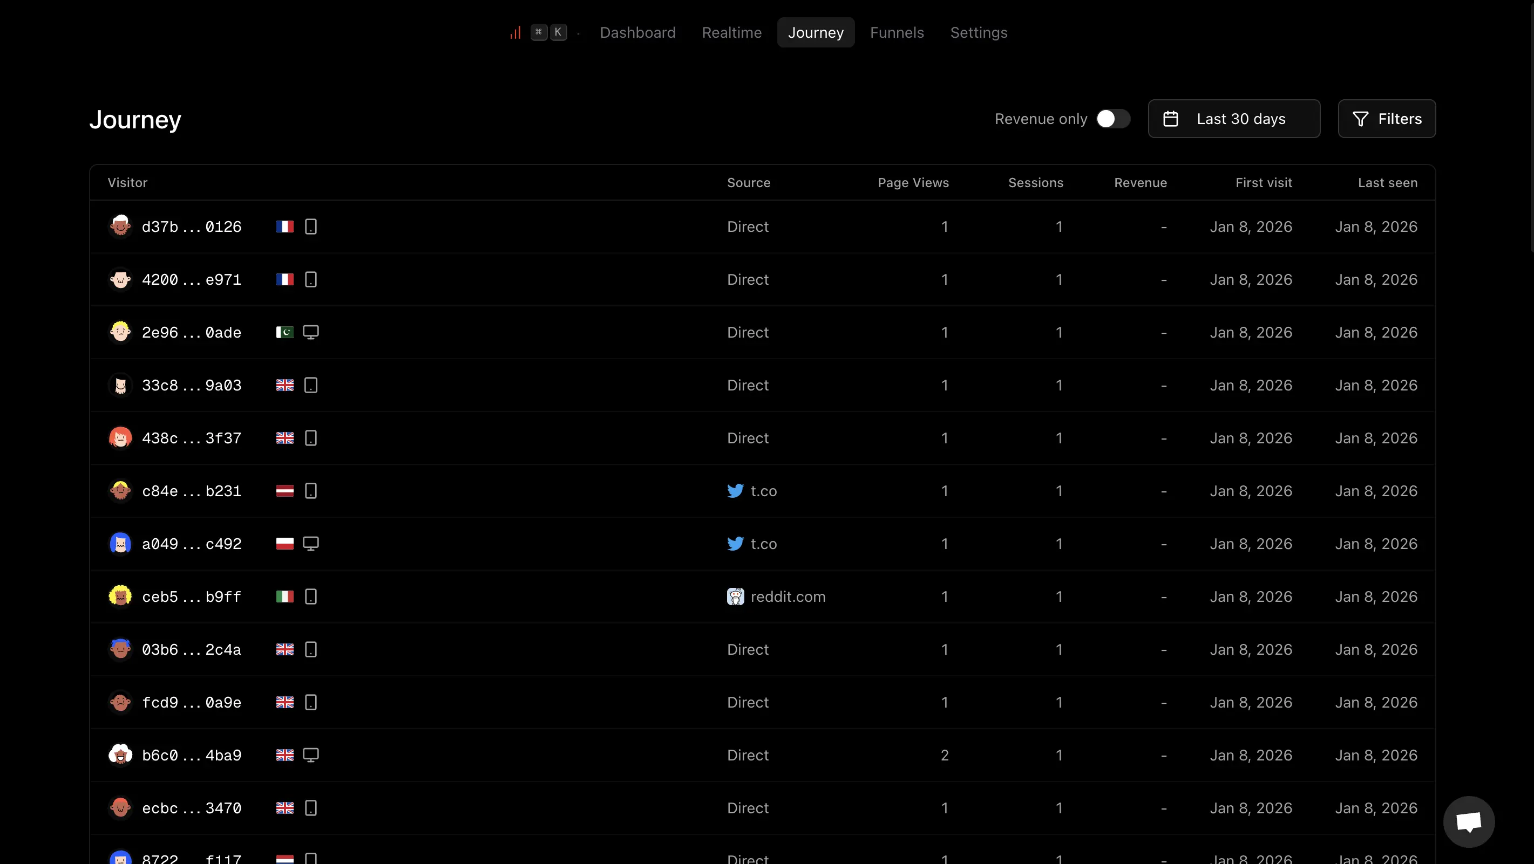The image size is (1534, 864).
Task: Enable the Revenue only toggle
Action: click(1112, 119)
